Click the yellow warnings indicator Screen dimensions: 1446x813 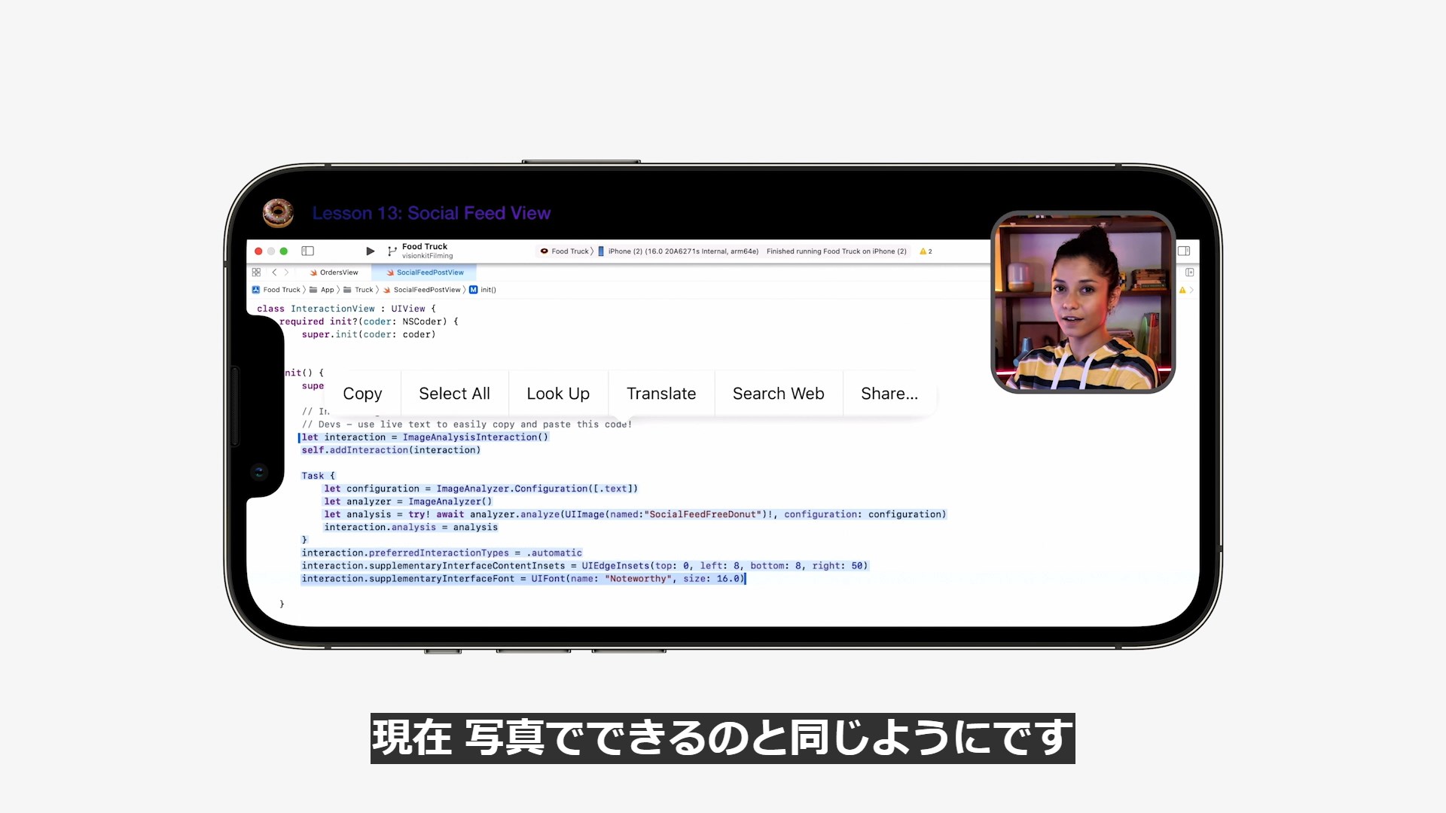pyautogui.click(x=926, y=251)
